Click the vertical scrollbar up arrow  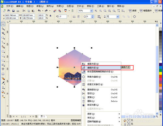157,25
